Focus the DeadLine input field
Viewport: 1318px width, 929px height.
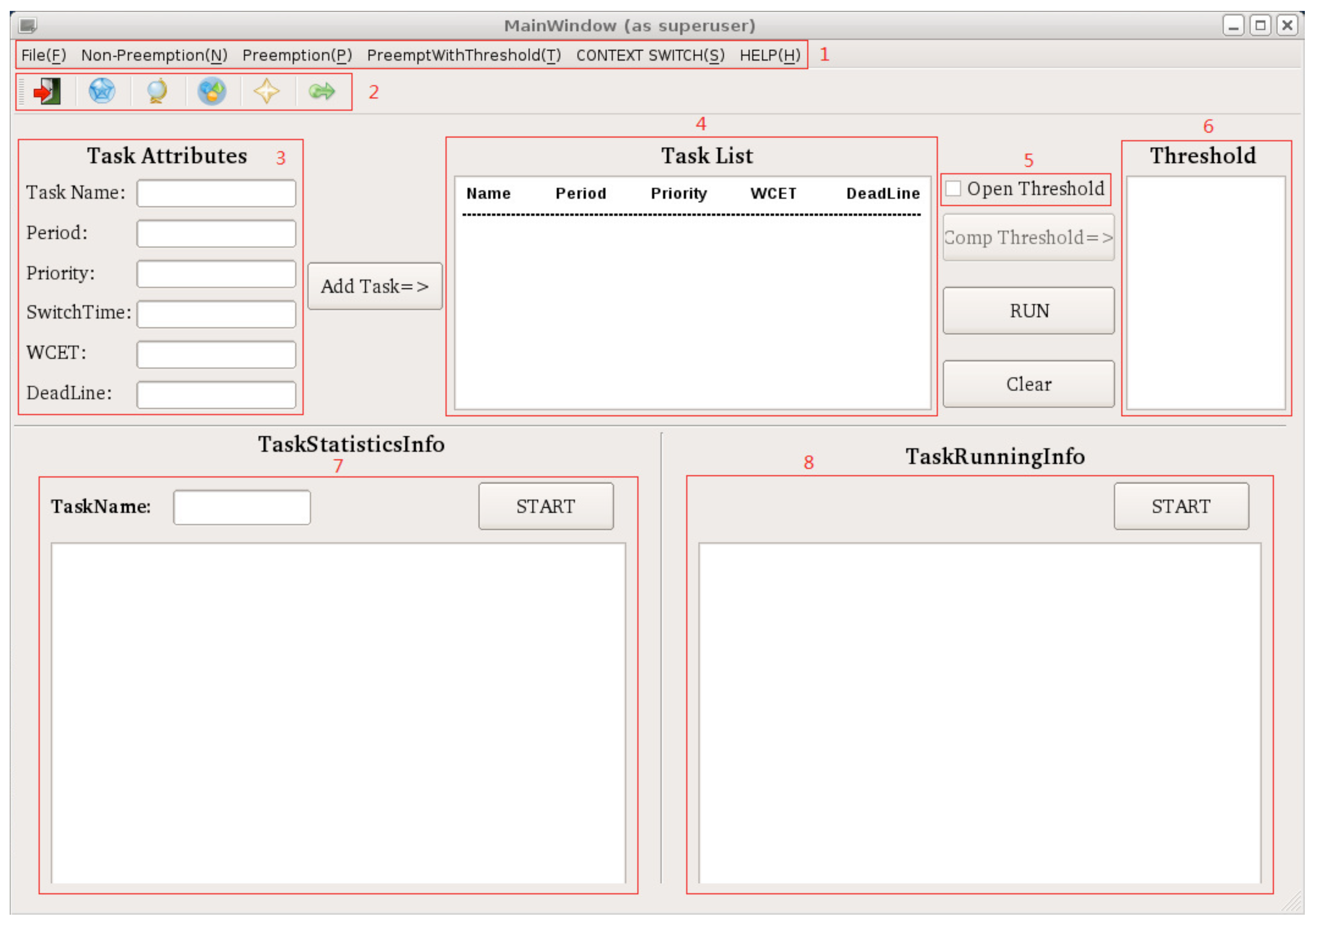(216, 395)
